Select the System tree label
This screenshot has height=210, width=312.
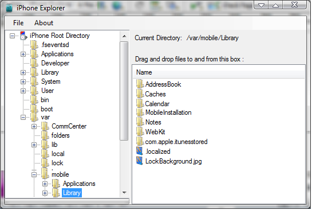51,81
